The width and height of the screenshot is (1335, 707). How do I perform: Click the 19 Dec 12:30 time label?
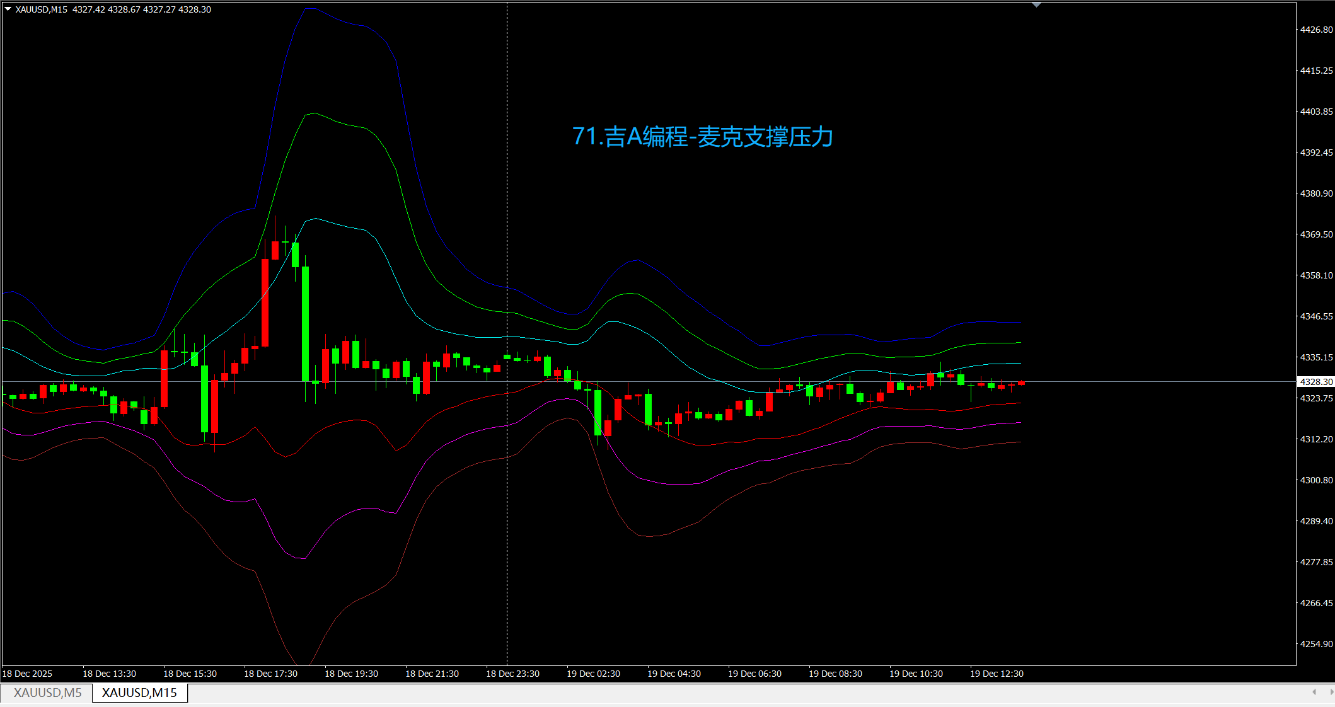997,674
